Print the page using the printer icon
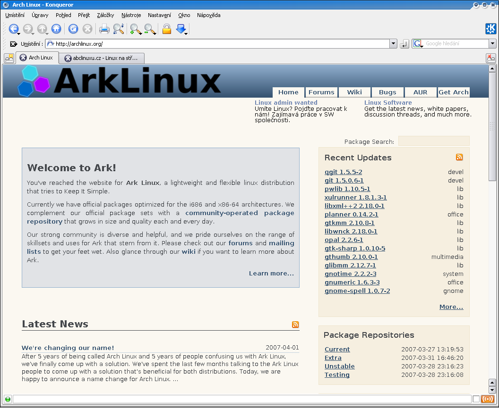 click(104, 29)
